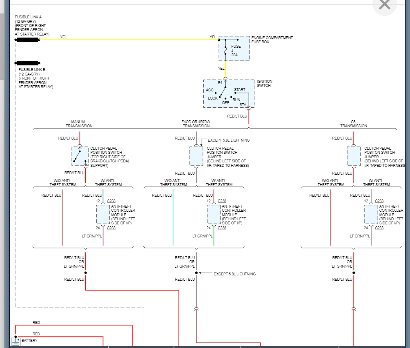Click the battery symbol icon
The image size is (410, 348).
pos(16,341)
